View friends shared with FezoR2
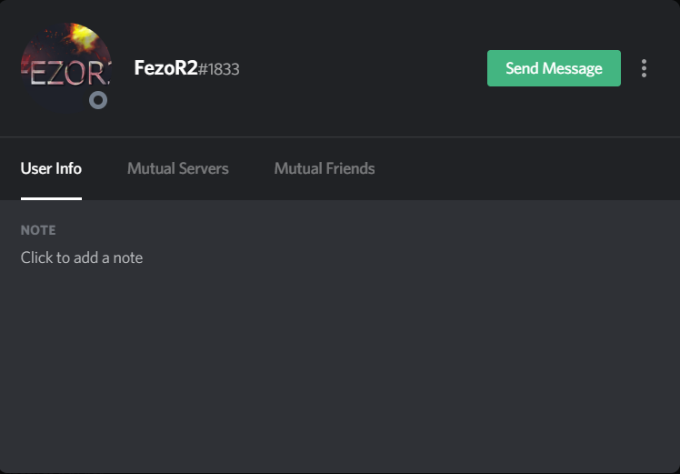 pyautogui.click(x=325, y=168)
